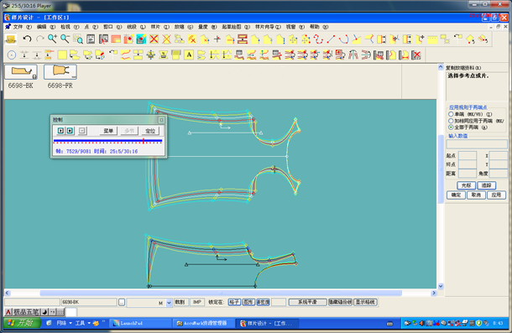Viewport: 512px width, 333px height.
Task: Select the middle radio option under apply rule
Action: tap(451, 121)
